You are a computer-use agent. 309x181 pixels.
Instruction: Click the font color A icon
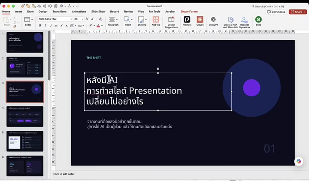98,26
